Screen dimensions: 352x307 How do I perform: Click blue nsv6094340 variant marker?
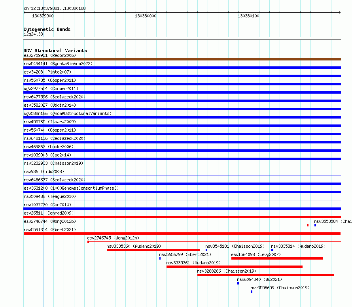coord(238,283)
